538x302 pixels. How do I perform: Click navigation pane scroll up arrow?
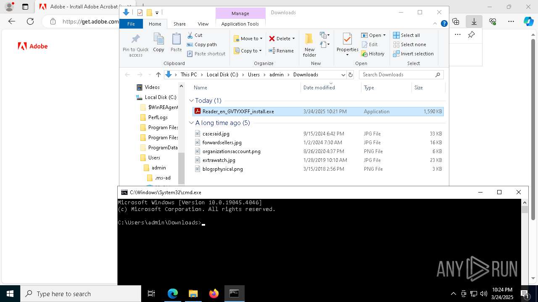182,86
